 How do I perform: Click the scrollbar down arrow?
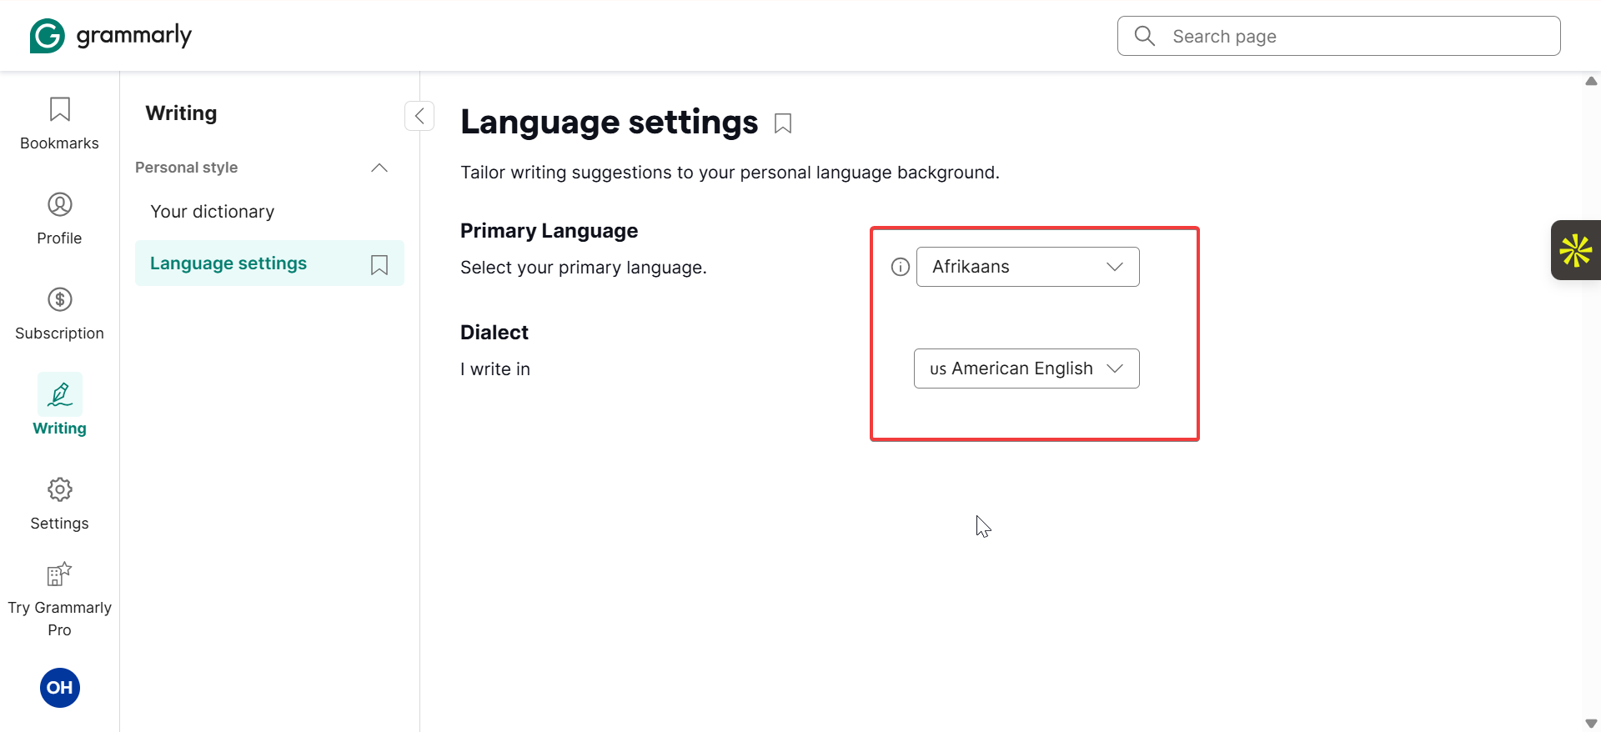point(1591,723)
